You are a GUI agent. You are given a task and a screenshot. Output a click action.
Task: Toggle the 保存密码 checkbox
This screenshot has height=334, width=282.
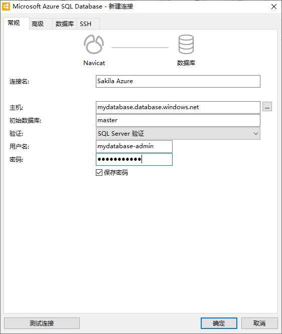pos(99,173)
